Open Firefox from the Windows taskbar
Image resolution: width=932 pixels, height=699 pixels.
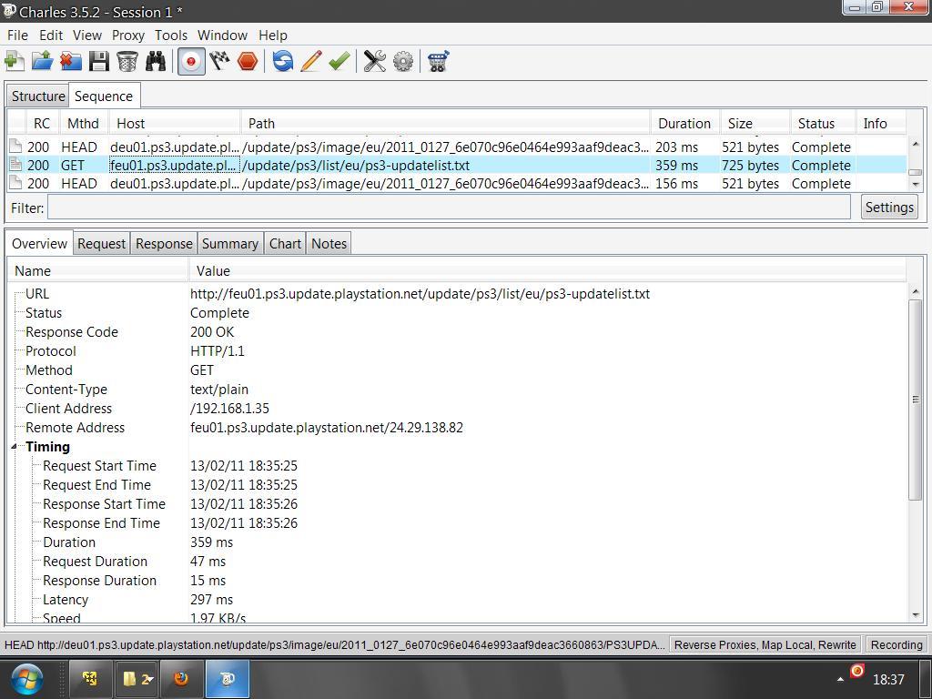click(x=181, y=679)
